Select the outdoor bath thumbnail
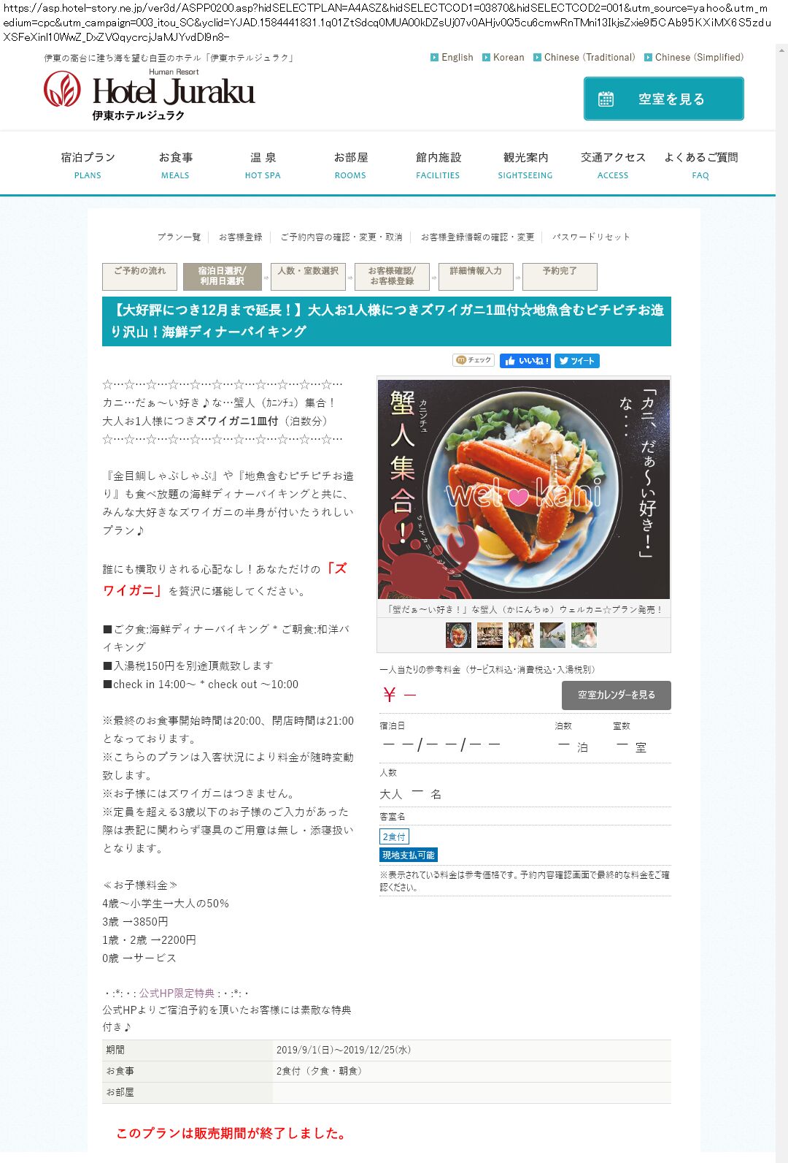788x1163 pixels. pos(552,635)
